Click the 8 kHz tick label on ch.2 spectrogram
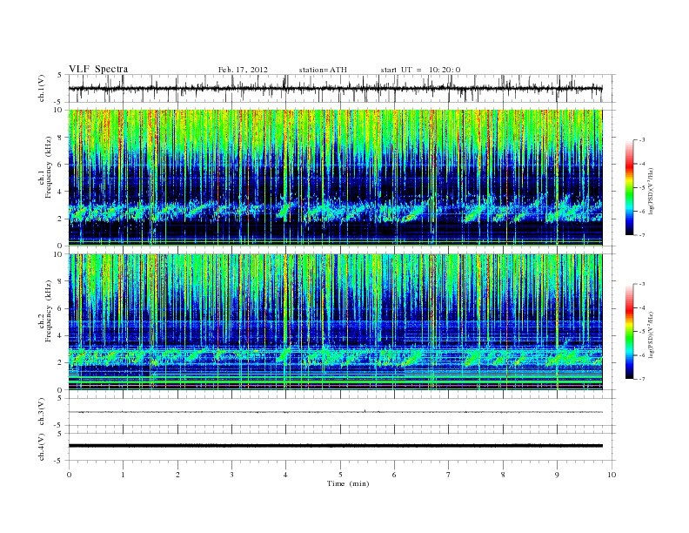Screen dimensions: 689x533 61,281
